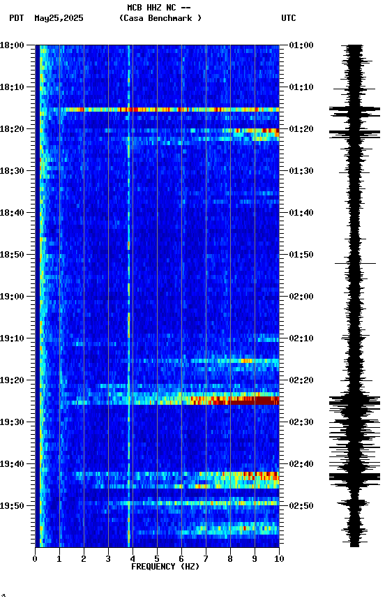Click the 01:00 UTC time label
This screenshot has width=385, height=603.
pyautogui.click(x=301, y=45)
